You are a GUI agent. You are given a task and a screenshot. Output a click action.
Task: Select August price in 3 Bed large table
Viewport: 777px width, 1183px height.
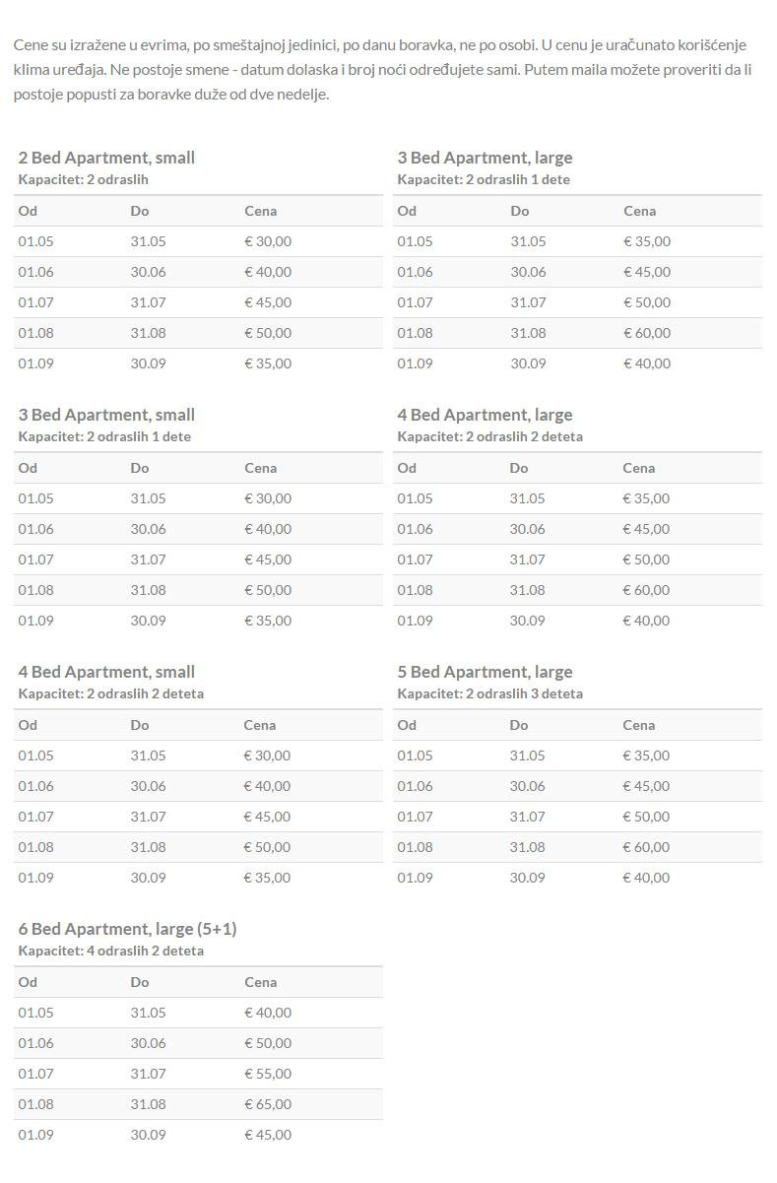point(647,333)
